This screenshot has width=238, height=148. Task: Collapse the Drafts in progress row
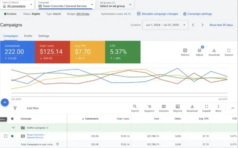pos(13,128)
